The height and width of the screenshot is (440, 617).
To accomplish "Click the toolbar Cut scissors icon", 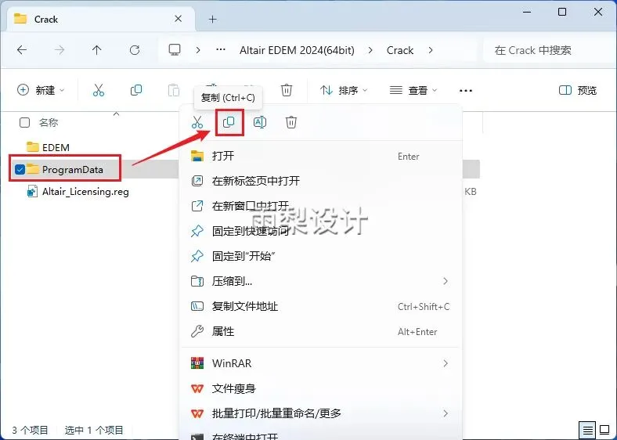I will click(99, 90).
